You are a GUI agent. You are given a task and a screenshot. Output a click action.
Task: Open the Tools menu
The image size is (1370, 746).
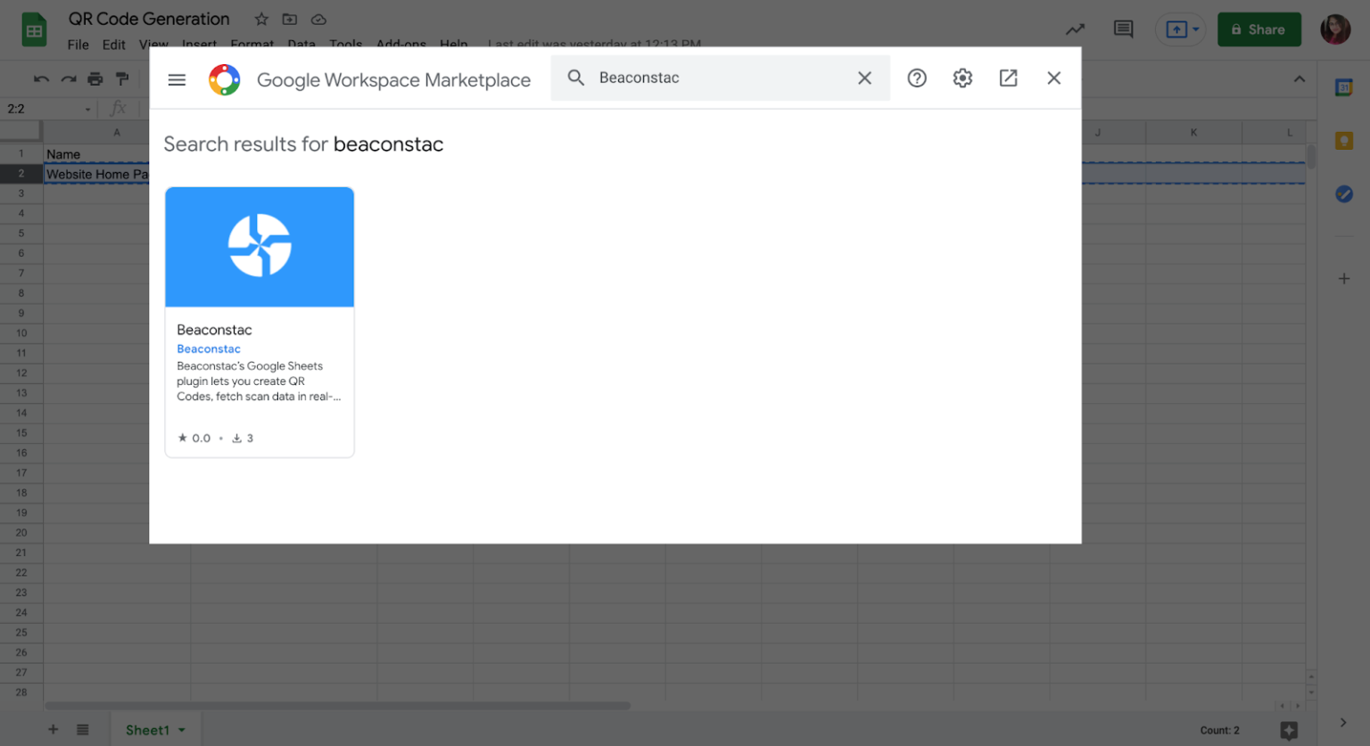click(x=345, y=45)
